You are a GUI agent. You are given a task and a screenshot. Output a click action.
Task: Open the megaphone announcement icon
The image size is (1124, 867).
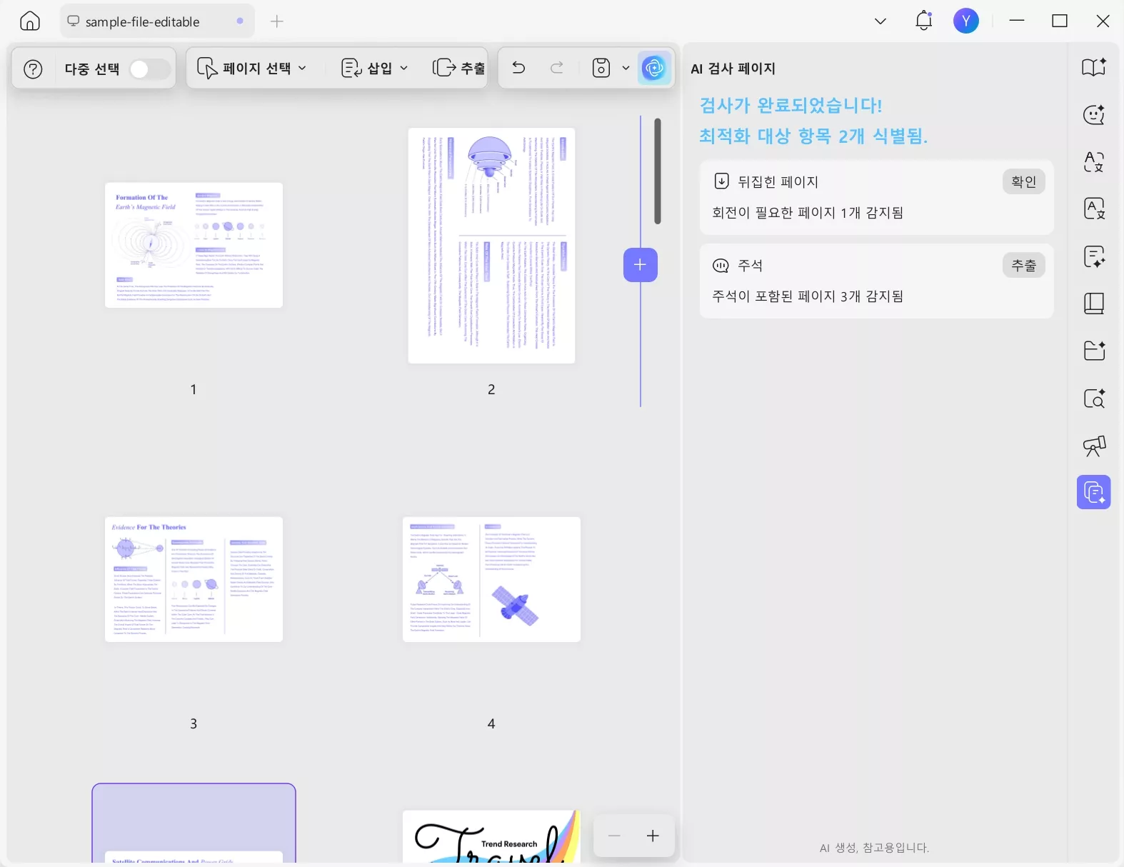(1094, 446)
